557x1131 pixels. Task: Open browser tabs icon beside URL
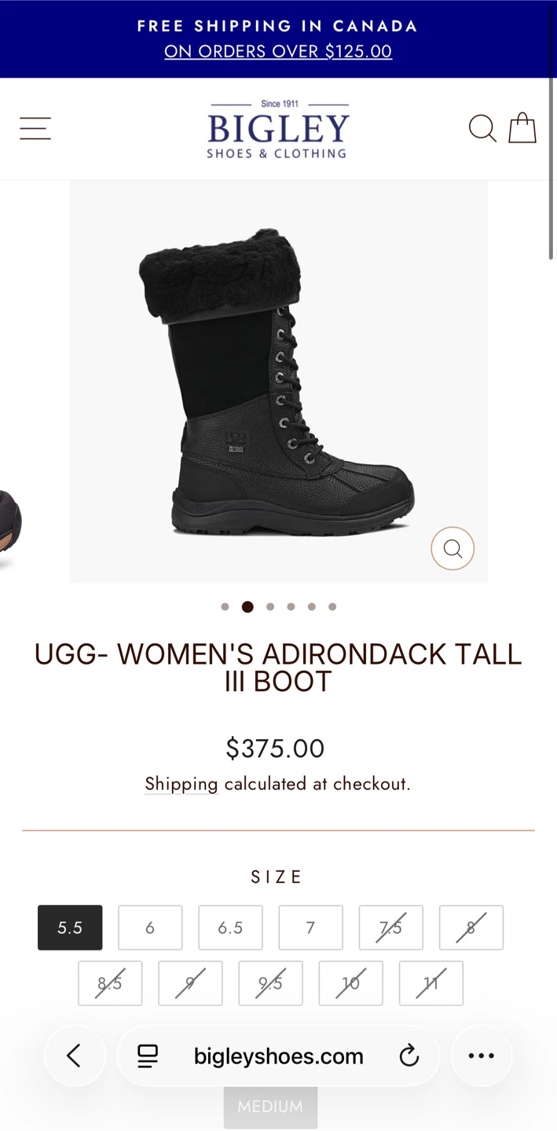pyautogui.click(x=148, y=1056)
